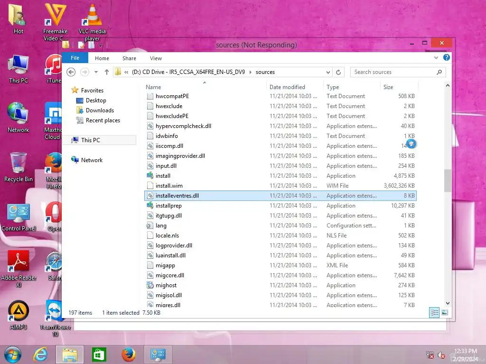This screenshot has height=364, width=486.
Task: Open Quick Access Toolbar customize dropdown
Action: (101, 45)
